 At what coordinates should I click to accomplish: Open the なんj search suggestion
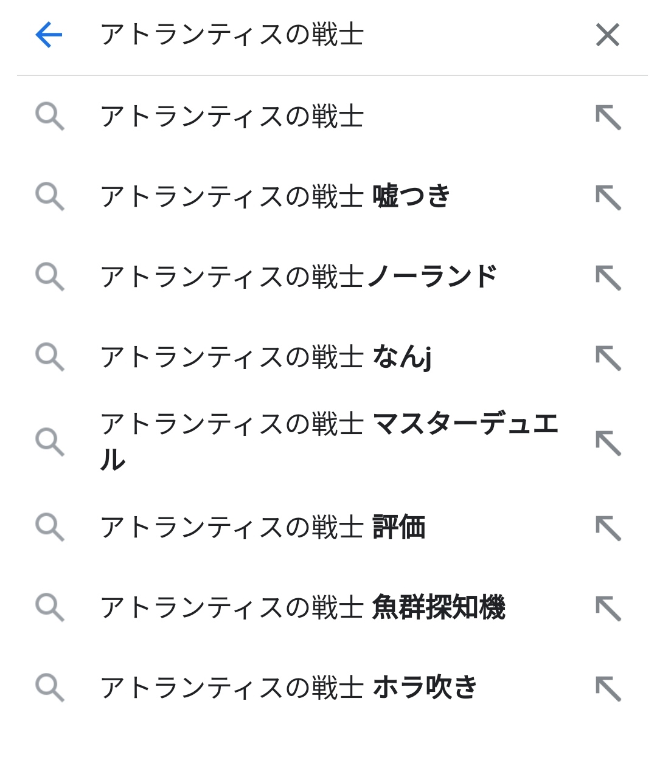point(266,357)
